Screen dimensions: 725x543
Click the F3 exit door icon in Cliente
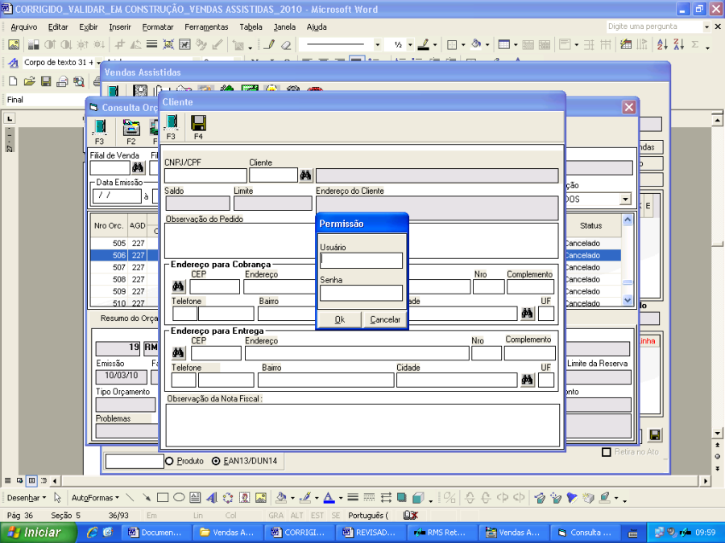click(171, 123)
